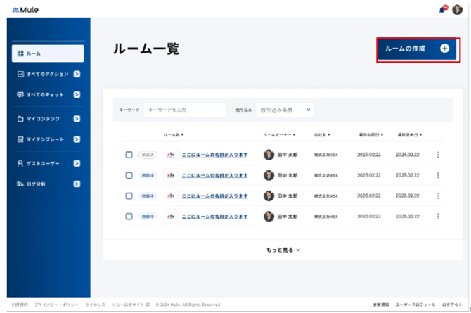
Task: Open the ソニー公式サイト footer link
Action: (x=131, y=305)
